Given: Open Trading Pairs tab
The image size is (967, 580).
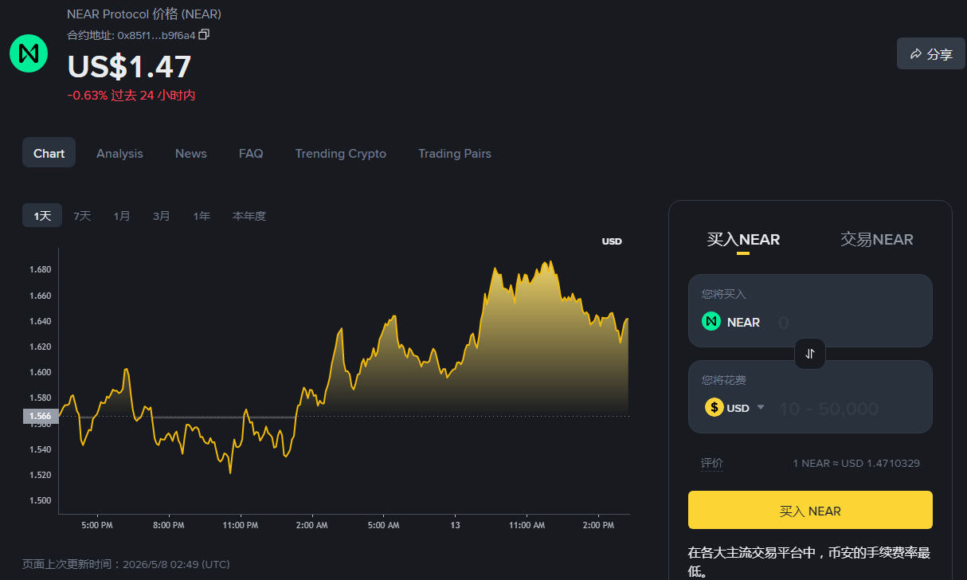Looking at the screenshot, I should [x=455, y=153].
